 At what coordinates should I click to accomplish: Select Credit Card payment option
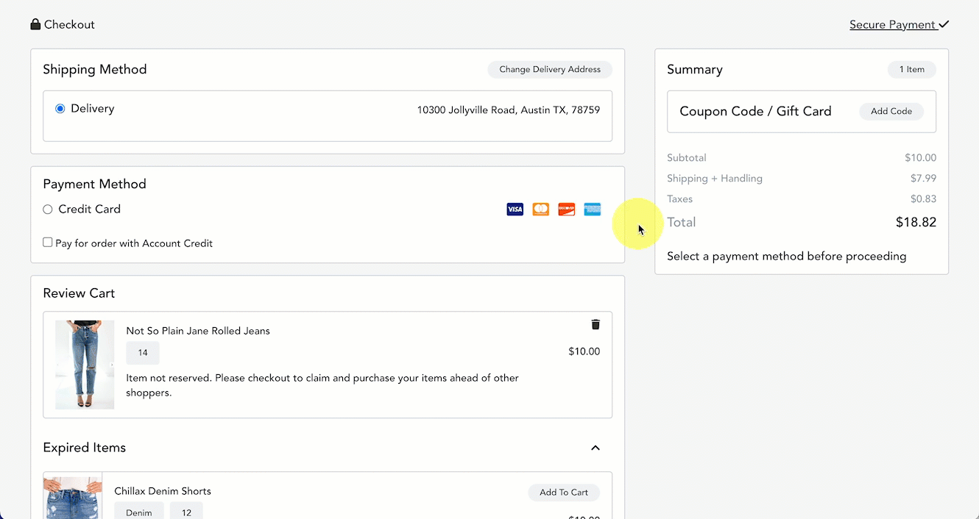(x=48, y=210)
